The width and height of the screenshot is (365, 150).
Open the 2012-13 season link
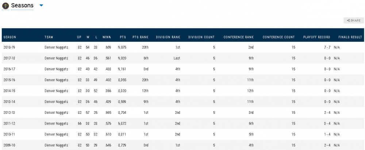pyautogui.click(x=9, y=113)
